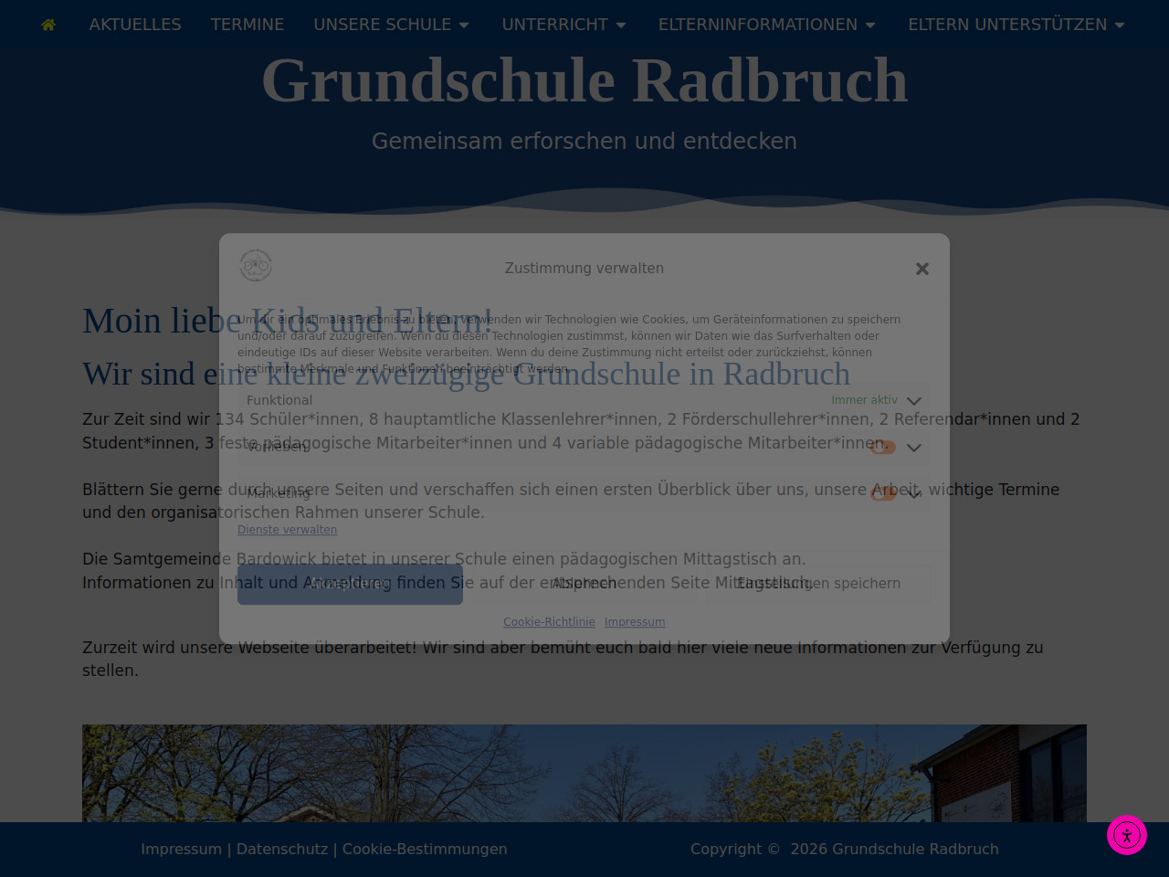Screen dimensions: 1169x877
Task: Click Einstellungen speichern button
Action: [818, 584]
